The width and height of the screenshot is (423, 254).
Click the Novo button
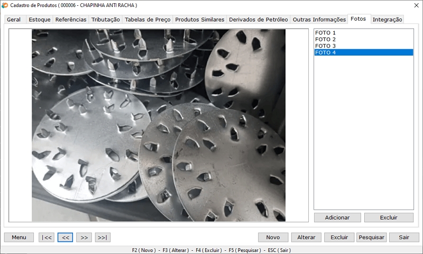tap(273, 238)
